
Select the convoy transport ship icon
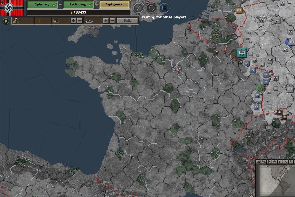click(56, 21)
